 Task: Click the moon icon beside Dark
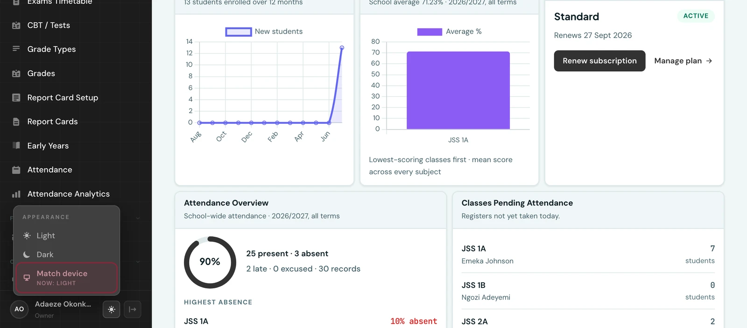(x=27, y=254)
